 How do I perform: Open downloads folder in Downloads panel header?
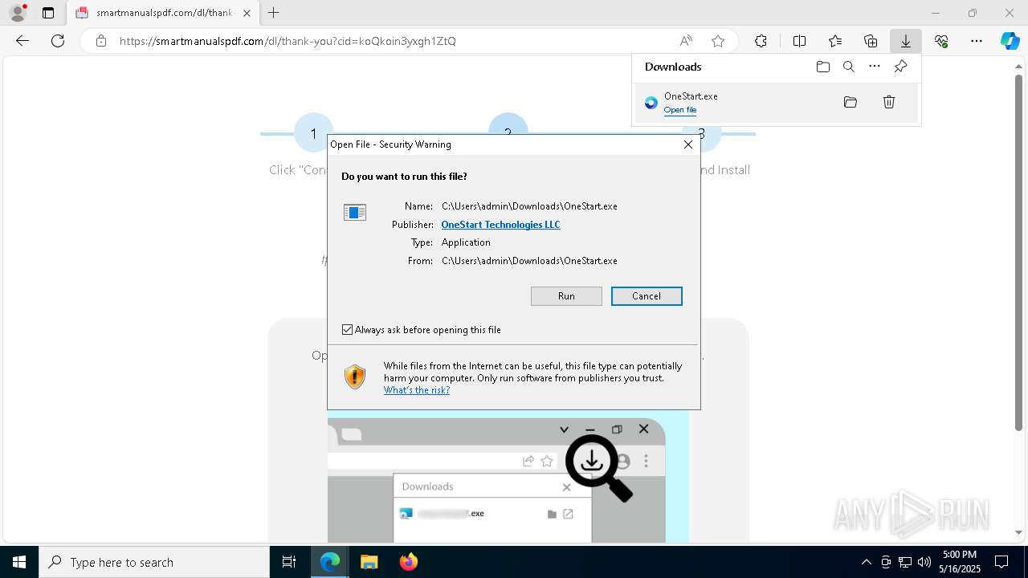coord(823,67)
